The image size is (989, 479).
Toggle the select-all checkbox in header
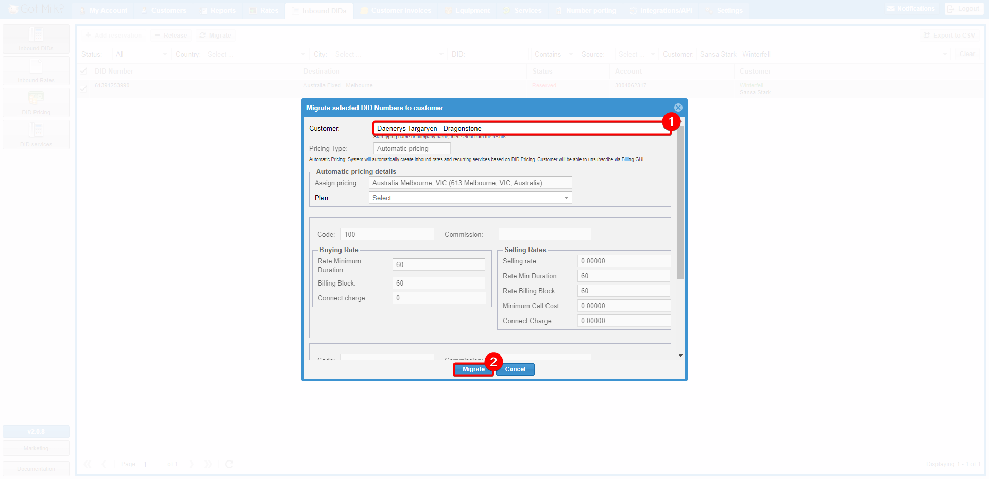point(84,70)
